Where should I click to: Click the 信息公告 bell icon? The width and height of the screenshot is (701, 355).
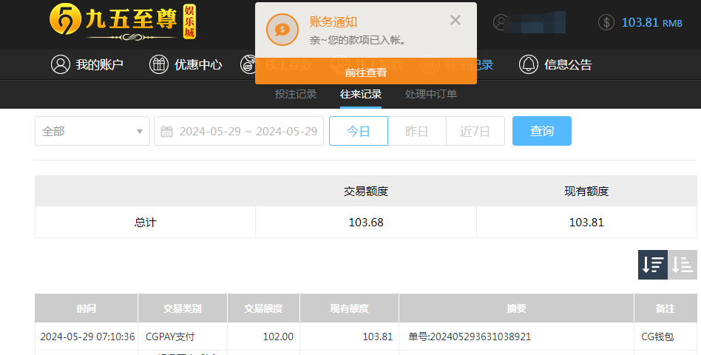tap(528, 64)
